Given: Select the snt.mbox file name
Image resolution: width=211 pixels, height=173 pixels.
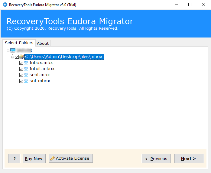Looking at the screenshot, I should click(x=40, y=81).
